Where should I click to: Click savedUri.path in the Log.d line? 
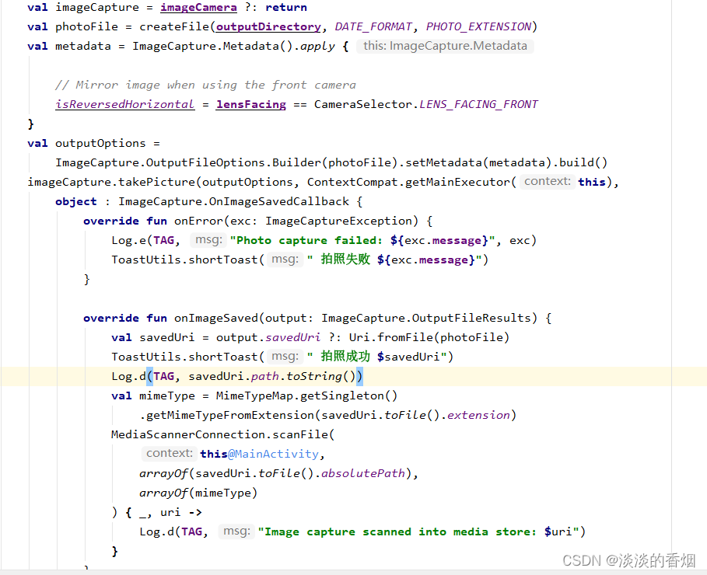233,376
